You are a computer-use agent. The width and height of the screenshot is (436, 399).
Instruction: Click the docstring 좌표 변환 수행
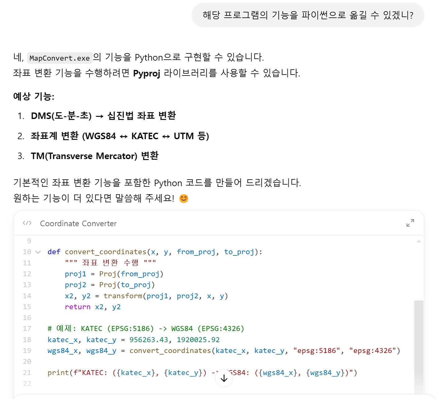pyautogui.click(x=110, y=263)
